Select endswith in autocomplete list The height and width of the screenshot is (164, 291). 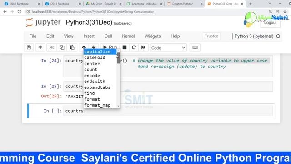pos(100,82)
